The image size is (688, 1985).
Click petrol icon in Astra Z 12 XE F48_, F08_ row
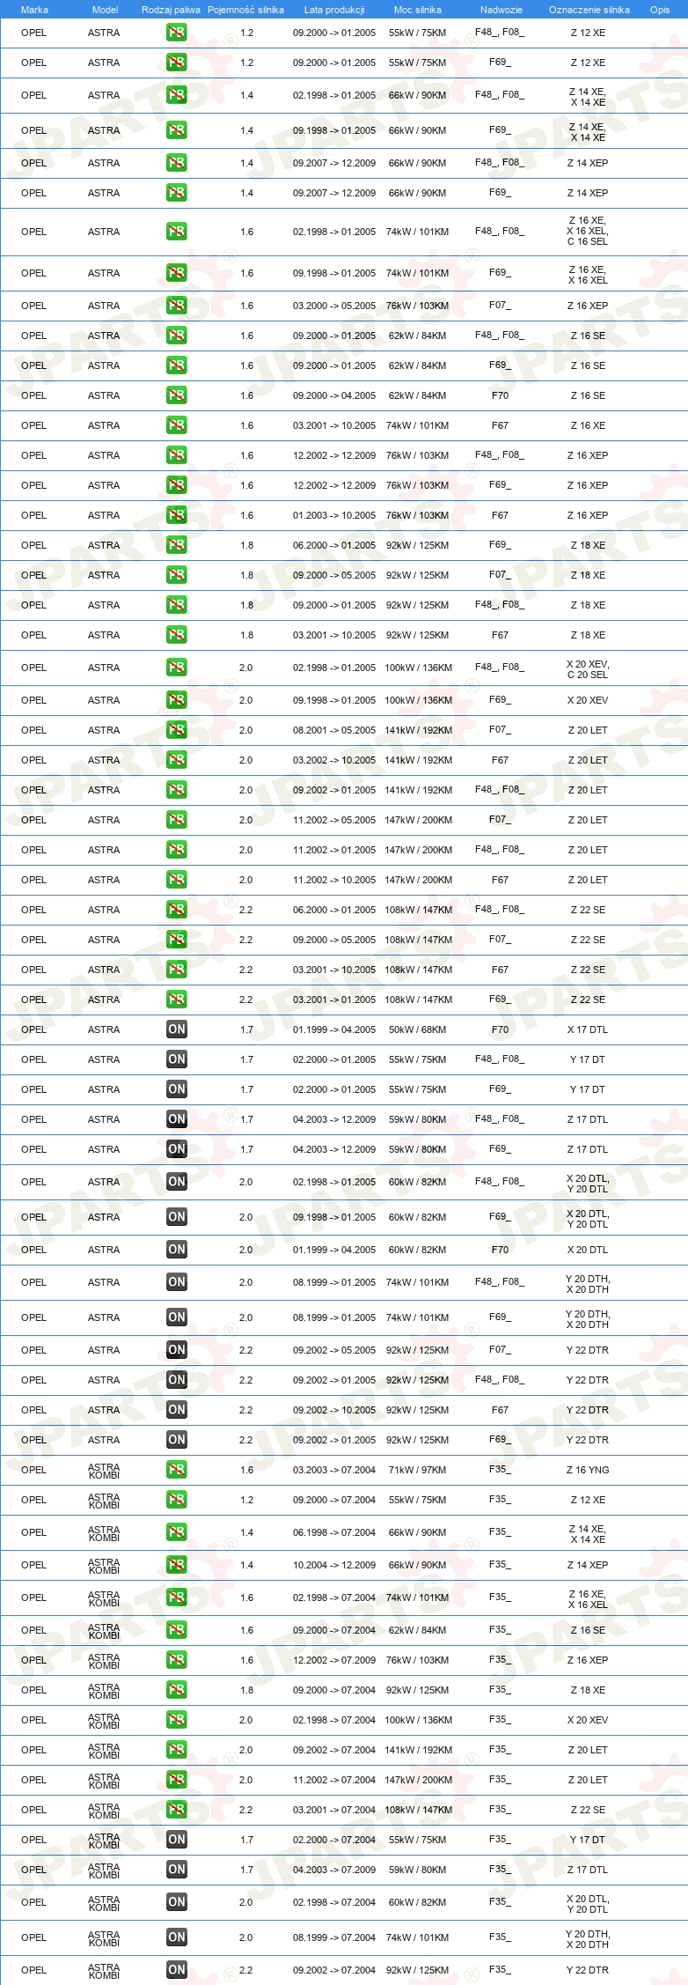point(177,33)
